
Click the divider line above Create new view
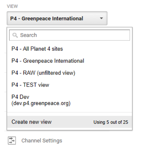(70, 112)
